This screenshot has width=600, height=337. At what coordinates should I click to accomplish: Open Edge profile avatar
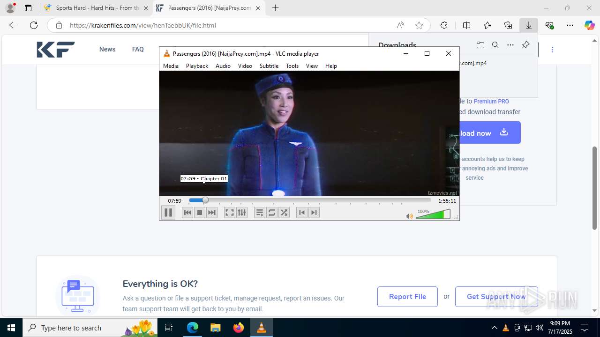click(10, 8)
